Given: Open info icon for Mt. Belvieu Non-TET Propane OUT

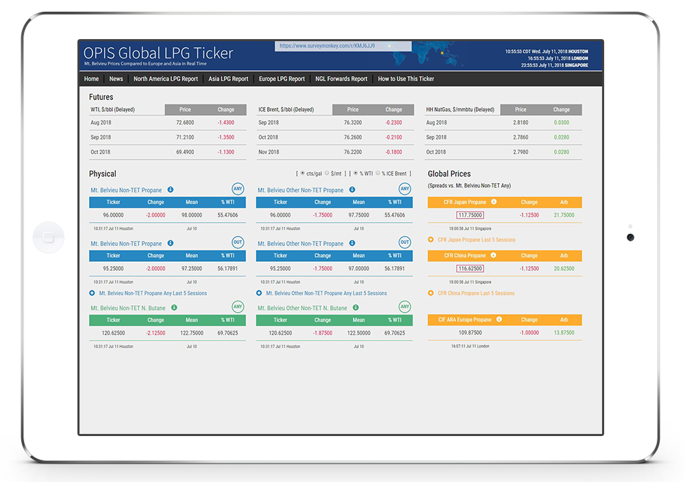Looking at the screenshot, I should pyautogui.click(x=171, y=243).
